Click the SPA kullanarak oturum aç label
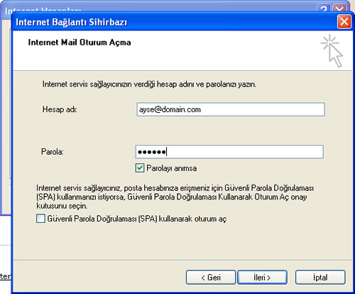 [137, 219]
